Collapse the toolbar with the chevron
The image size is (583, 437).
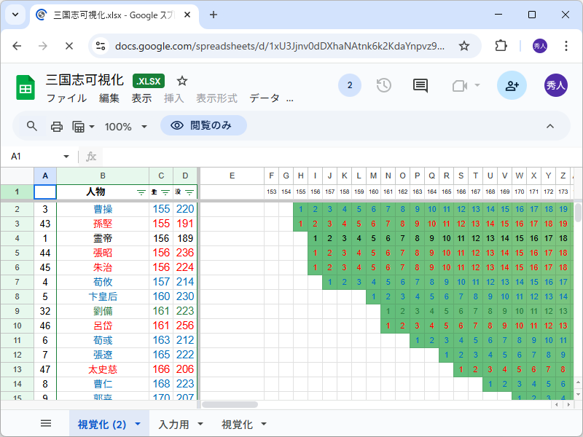550,125
